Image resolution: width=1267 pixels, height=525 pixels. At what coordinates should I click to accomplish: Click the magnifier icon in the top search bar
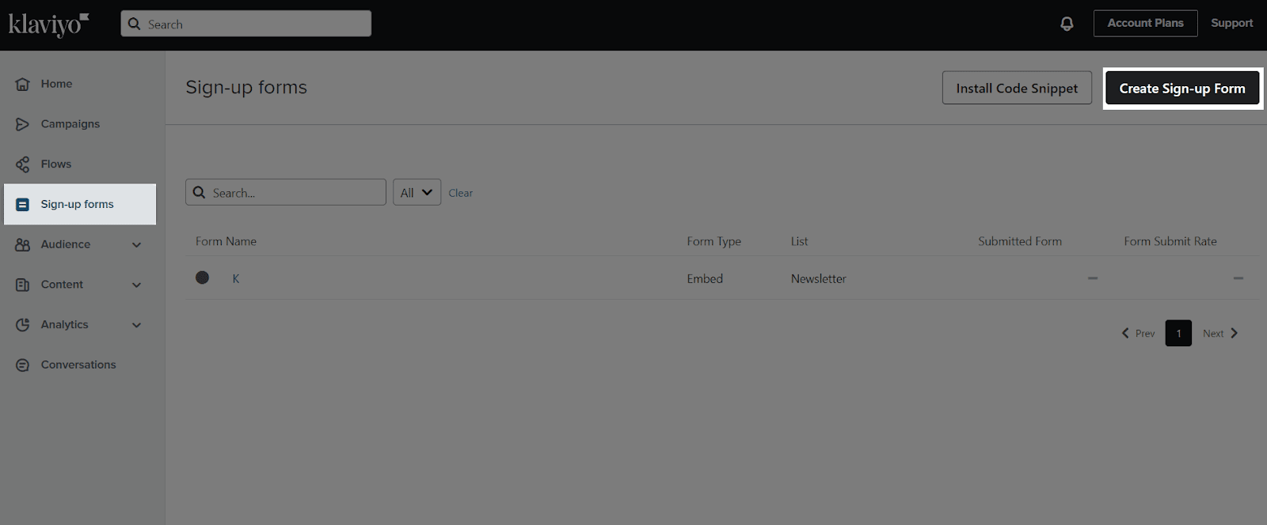tap(135, 24)
